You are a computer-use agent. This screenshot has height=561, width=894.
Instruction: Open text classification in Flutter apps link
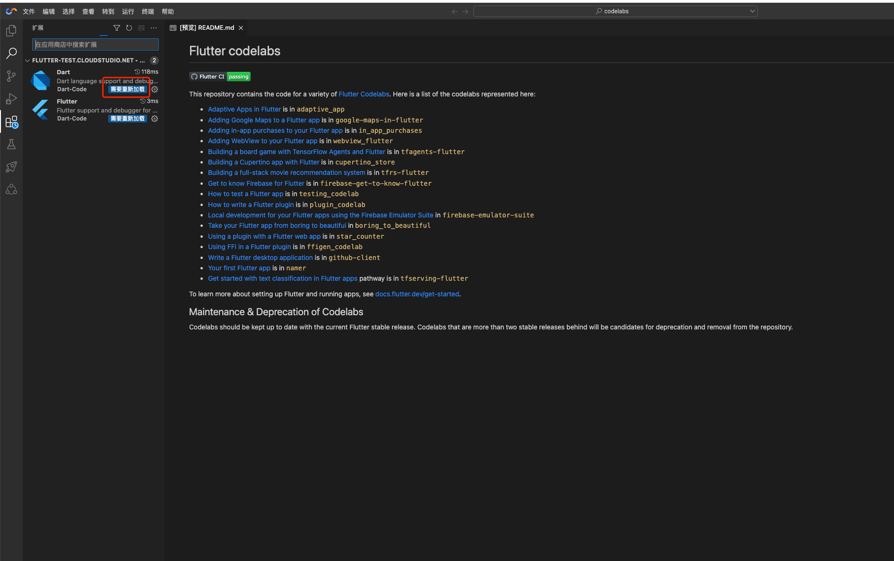[x=283, y=278]
